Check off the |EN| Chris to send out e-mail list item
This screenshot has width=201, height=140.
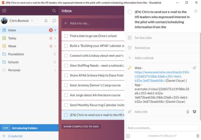66,115
